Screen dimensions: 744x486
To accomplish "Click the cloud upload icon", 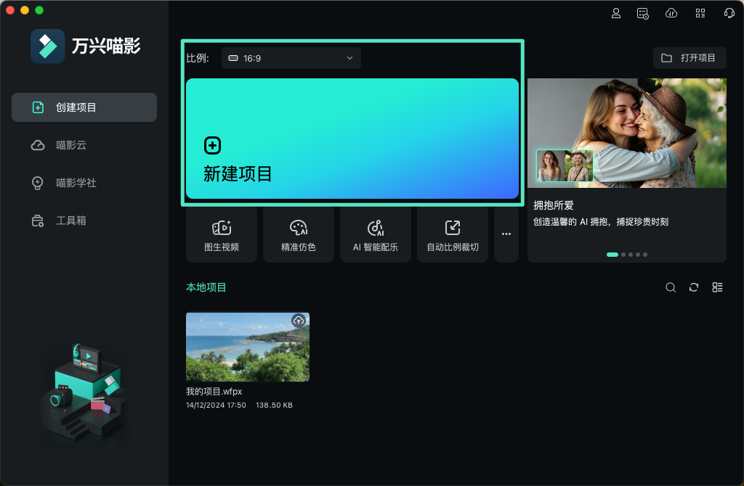I will [671, 12].
